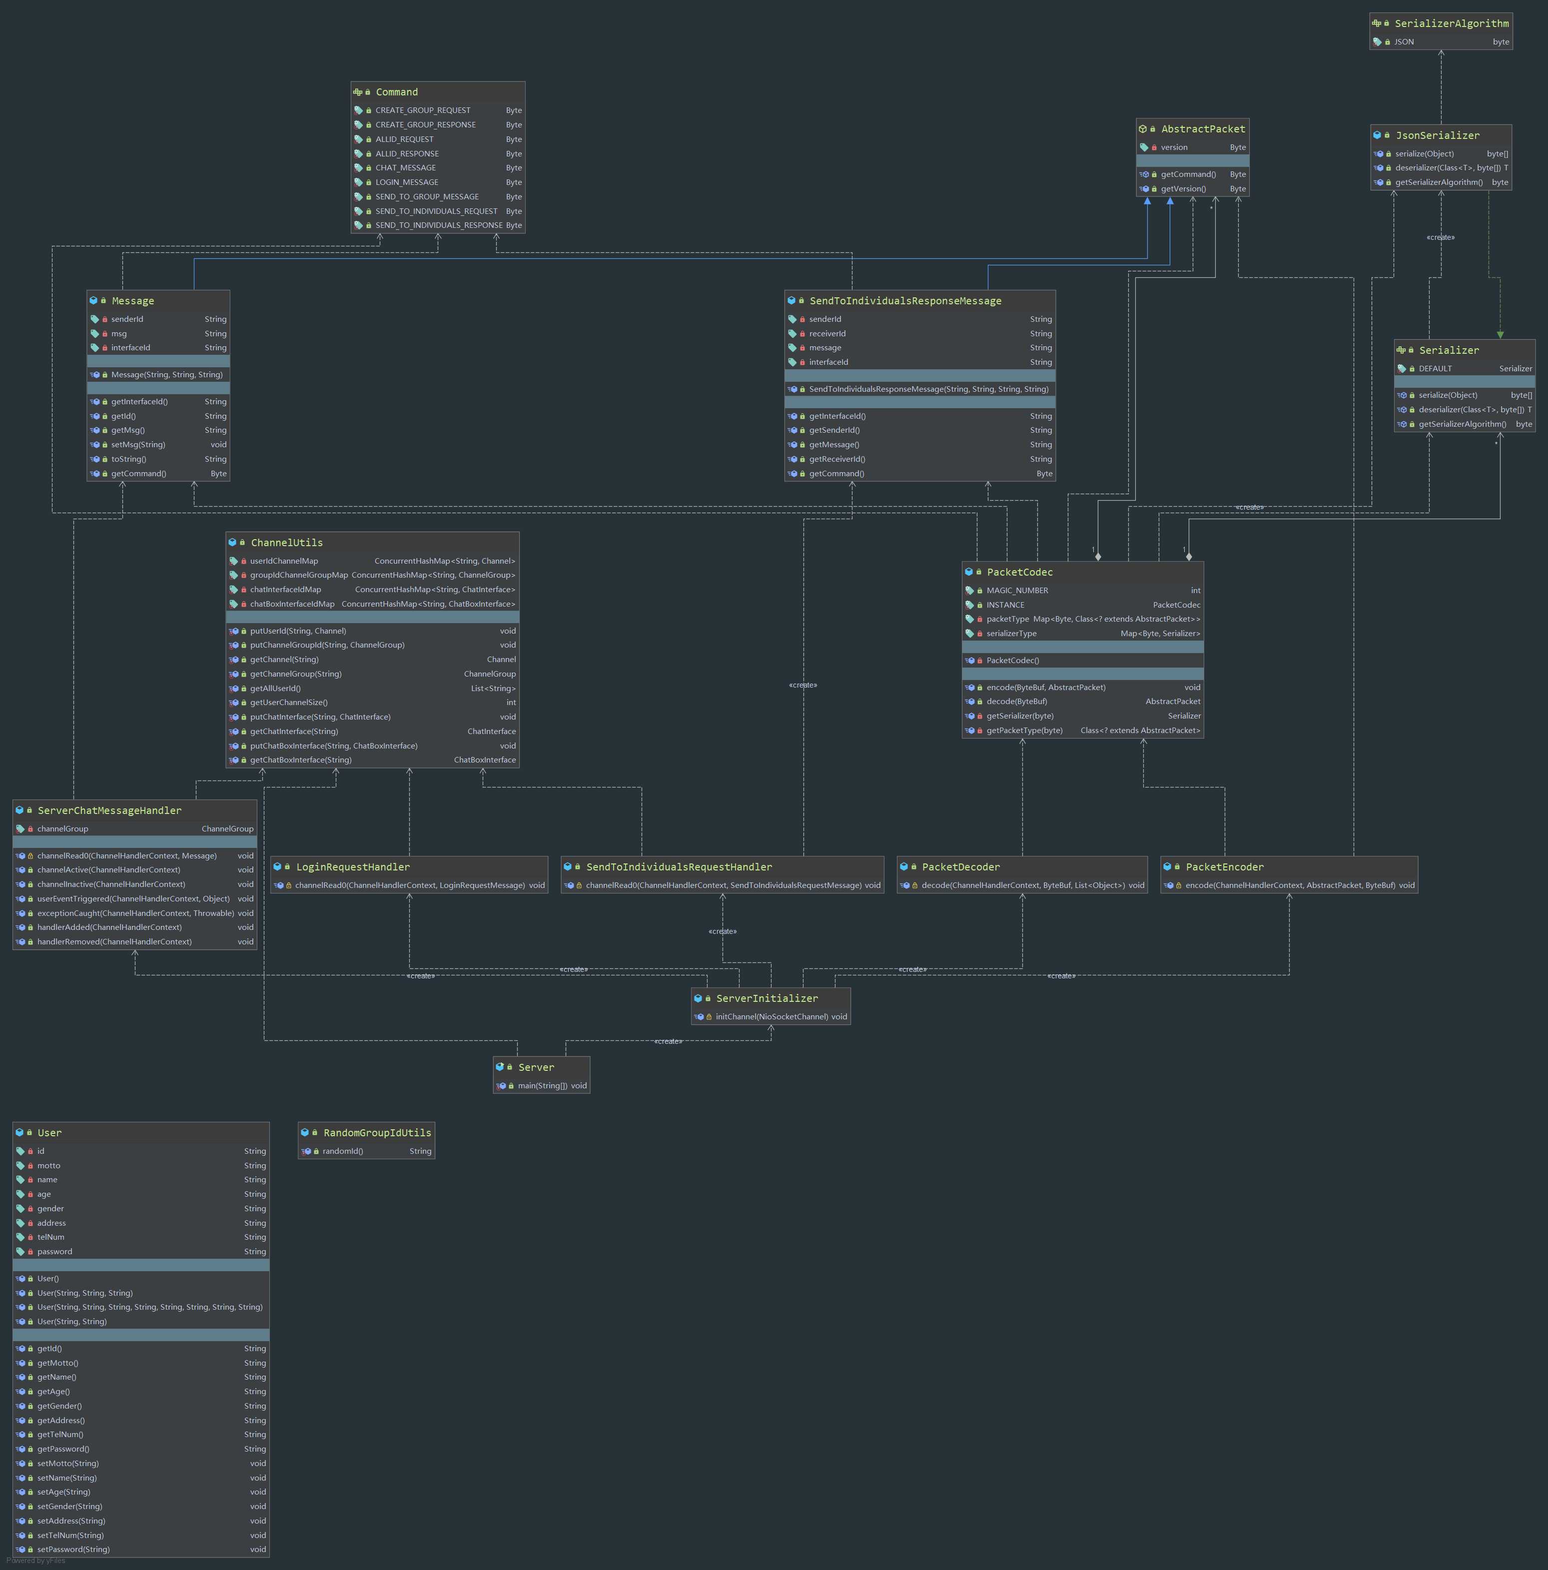Select exceptionCaught method in ServerChatMessageHandler

(135, 913)
